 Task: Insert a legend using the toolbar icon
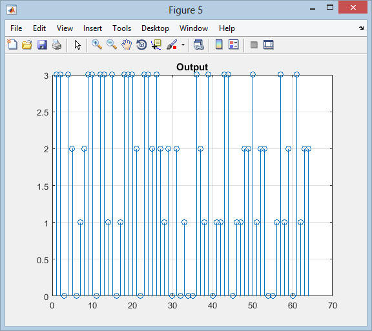pos(234,45)
